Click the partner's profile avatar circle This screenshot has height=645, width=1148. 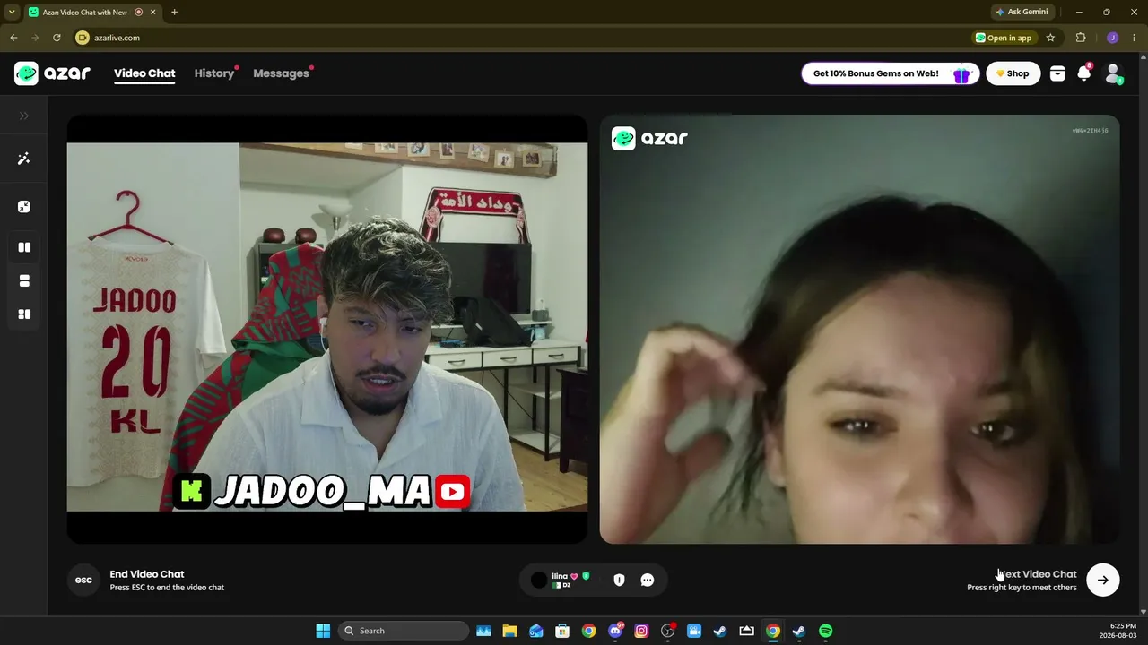pyautogui.click(x=539, y=580)
